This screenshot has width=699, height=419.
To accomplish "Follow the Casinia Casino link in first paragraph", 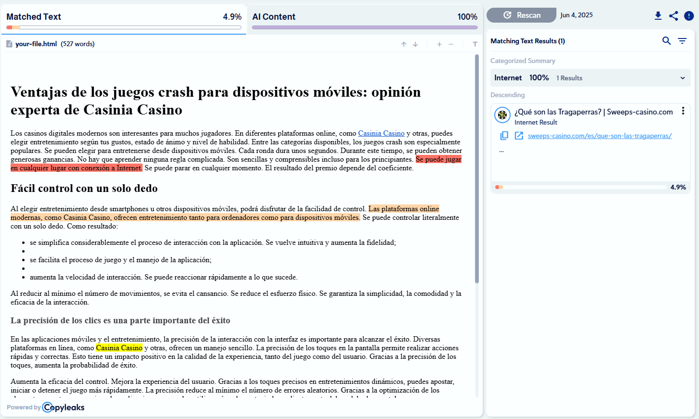I will [381, 133].
